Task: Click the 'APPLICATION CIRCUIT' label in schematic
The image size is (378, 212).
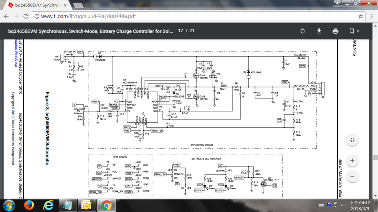Action: [202, 145]
